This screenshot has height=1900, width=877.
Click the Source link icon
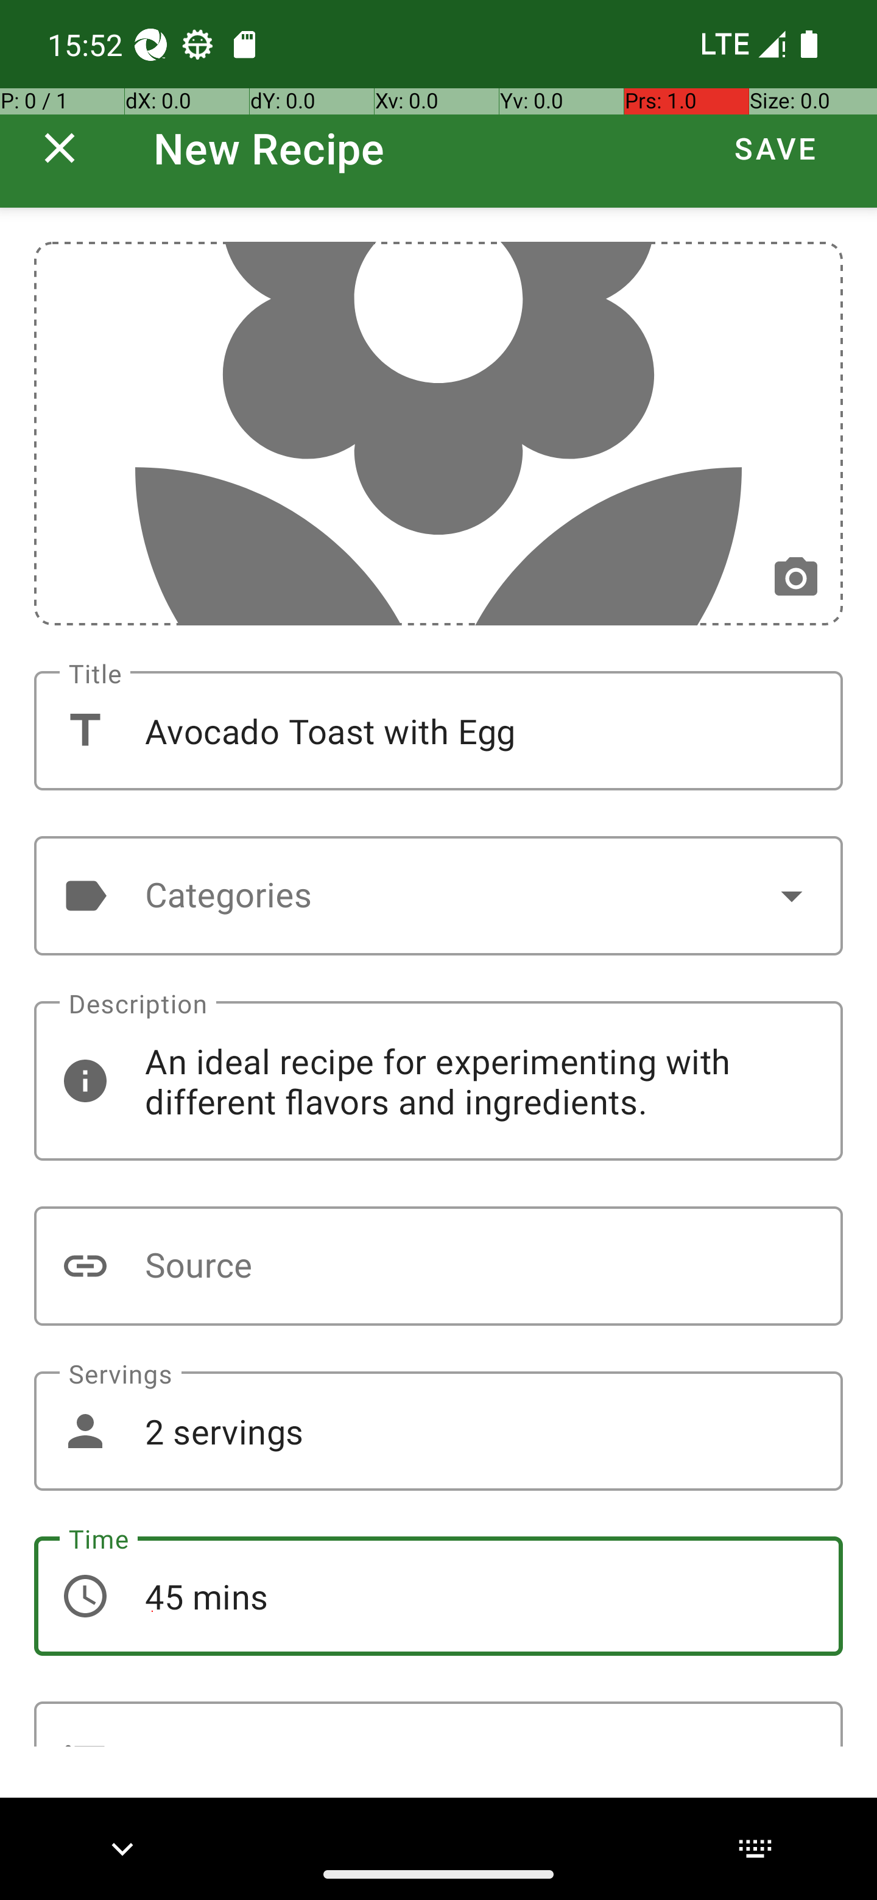pos(85,1265)
